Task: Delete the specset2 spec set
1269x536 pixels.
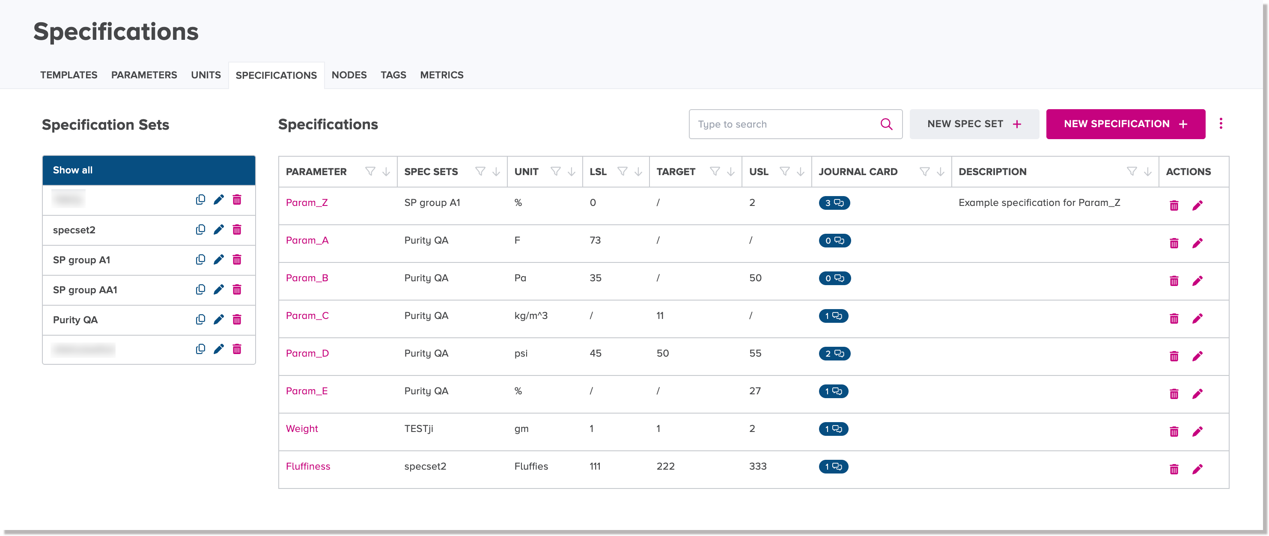Action: tap(237, 229)
